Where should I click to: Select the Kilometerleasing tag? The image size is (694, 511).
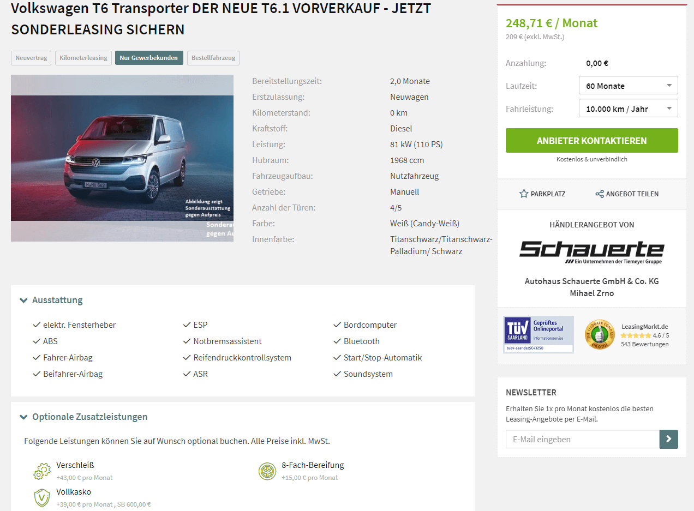click(83, 58)
